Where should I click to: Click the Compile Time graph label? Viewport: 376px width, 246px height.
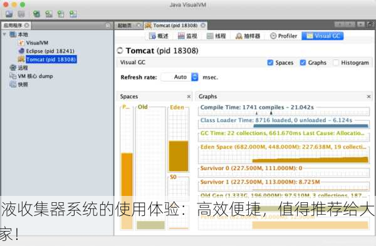[x=257, y=107]
